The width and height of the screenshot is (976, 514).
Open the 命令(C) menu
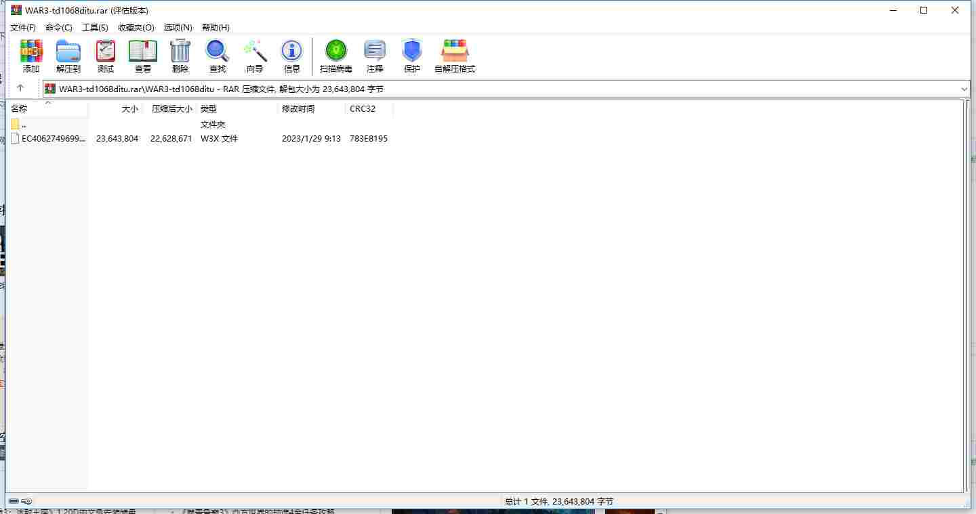pos(59,27)
